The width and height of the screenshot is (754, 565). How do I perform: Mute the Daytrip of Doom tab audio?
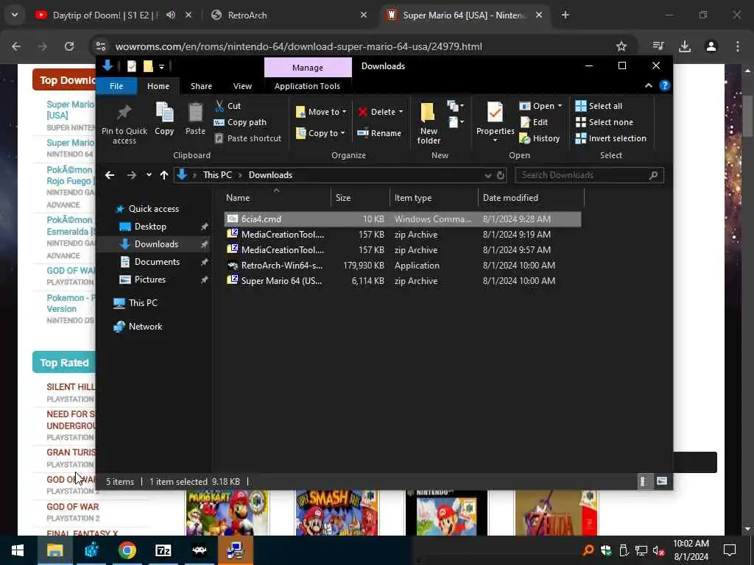(x=171, y=15)
